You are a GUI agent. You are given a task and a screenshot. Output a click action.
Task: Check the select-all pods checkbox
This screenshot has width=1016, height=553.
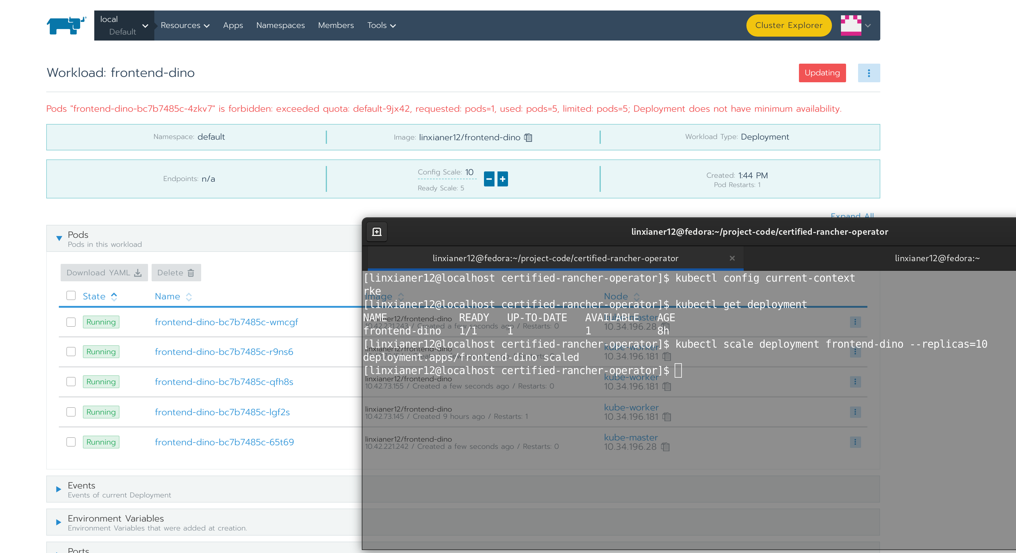pyautogui.click(x=71, y=296)
